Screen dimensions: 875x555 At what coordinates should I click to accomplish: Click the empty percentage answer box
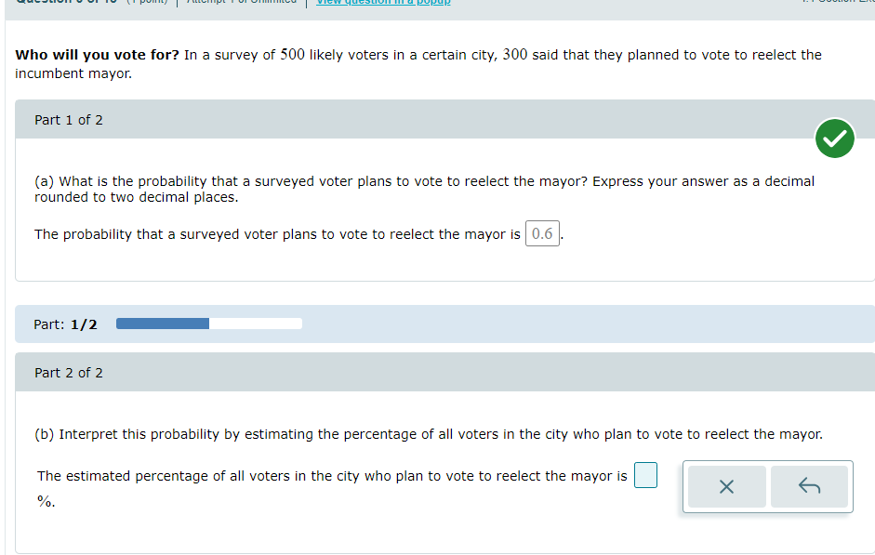[x=645, y=475]
